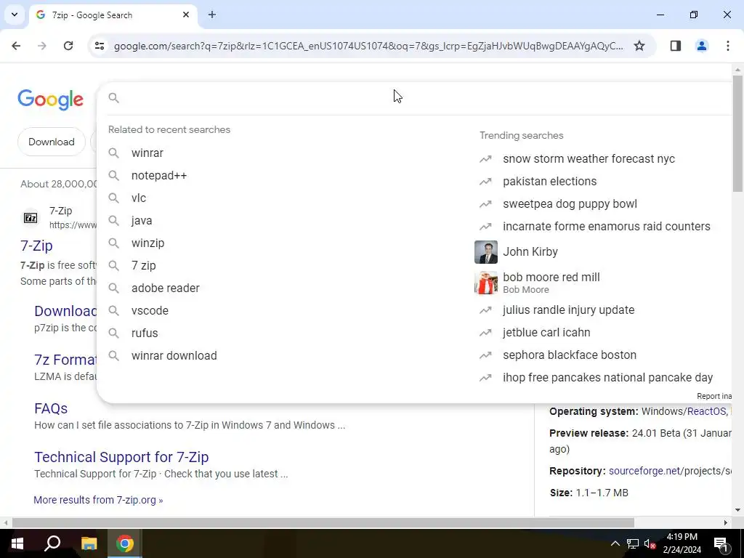Select the John Kirby trending entry
Viewport: 744px width, 558px height.
(530, 251)
